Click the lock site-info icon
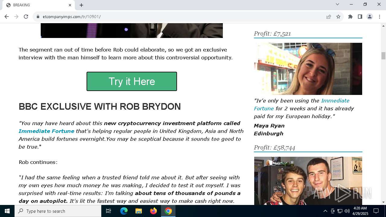 click(38, 17)
